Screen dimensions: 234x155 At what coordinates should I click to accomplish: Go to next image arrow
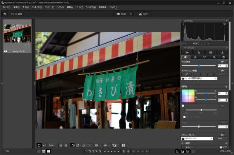143,151
